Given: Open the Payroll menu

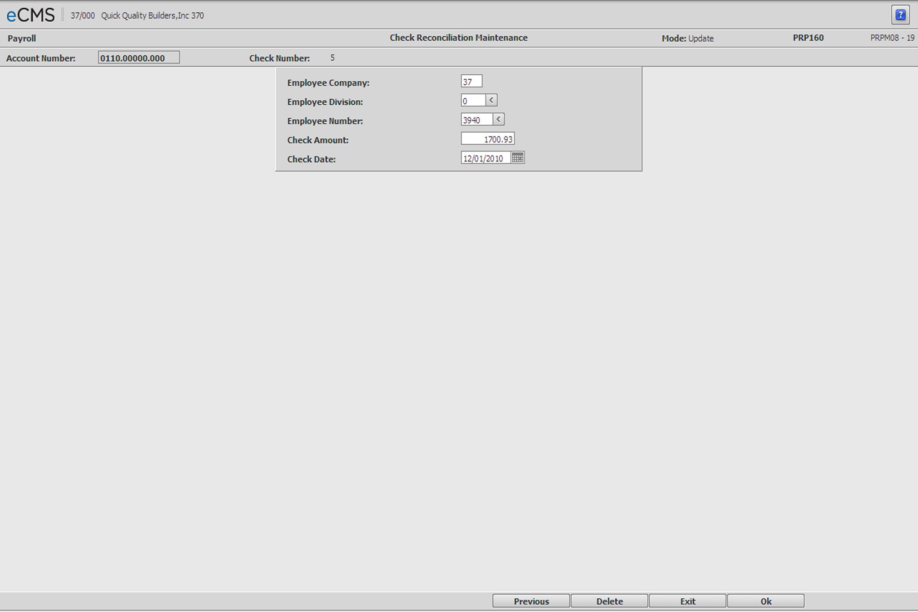Looking at the screenshot, I should click(x=22, y=38).
